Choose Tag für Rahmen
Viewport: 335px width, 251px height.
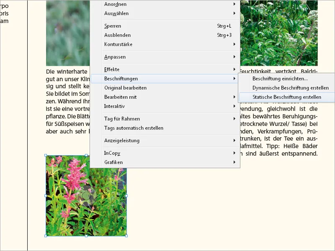[x=121, y=118]
